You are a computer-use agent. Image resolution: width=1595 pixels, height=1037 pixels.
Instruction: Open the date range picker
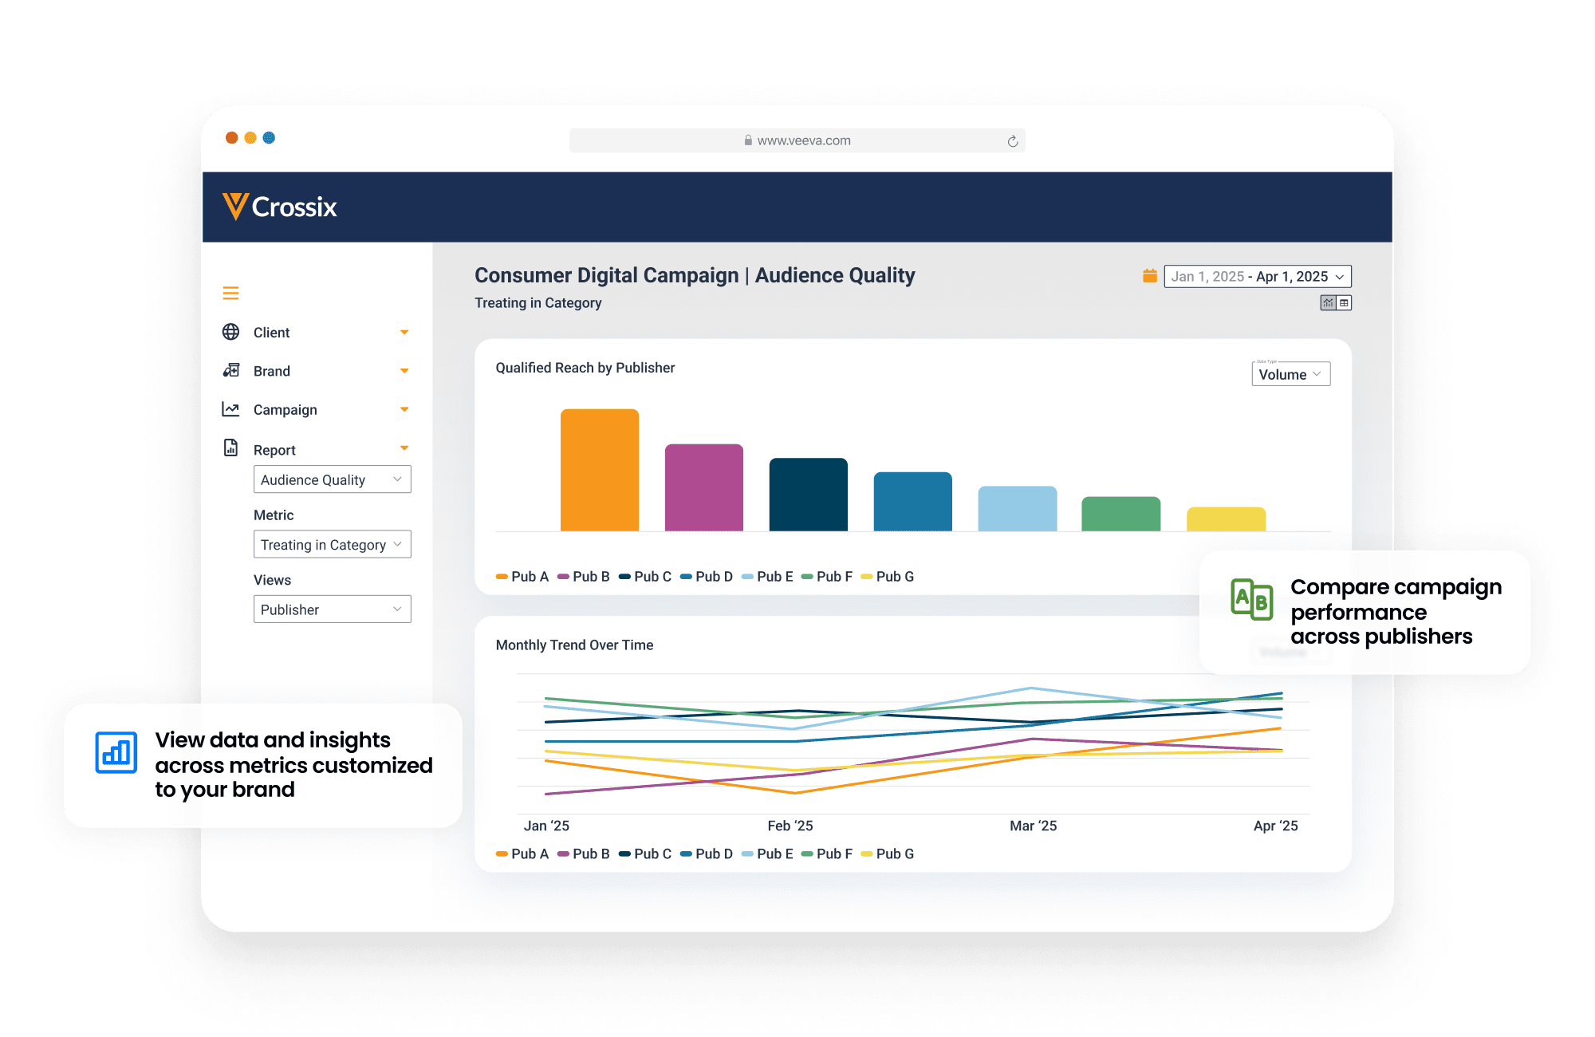pos(1257,276)
